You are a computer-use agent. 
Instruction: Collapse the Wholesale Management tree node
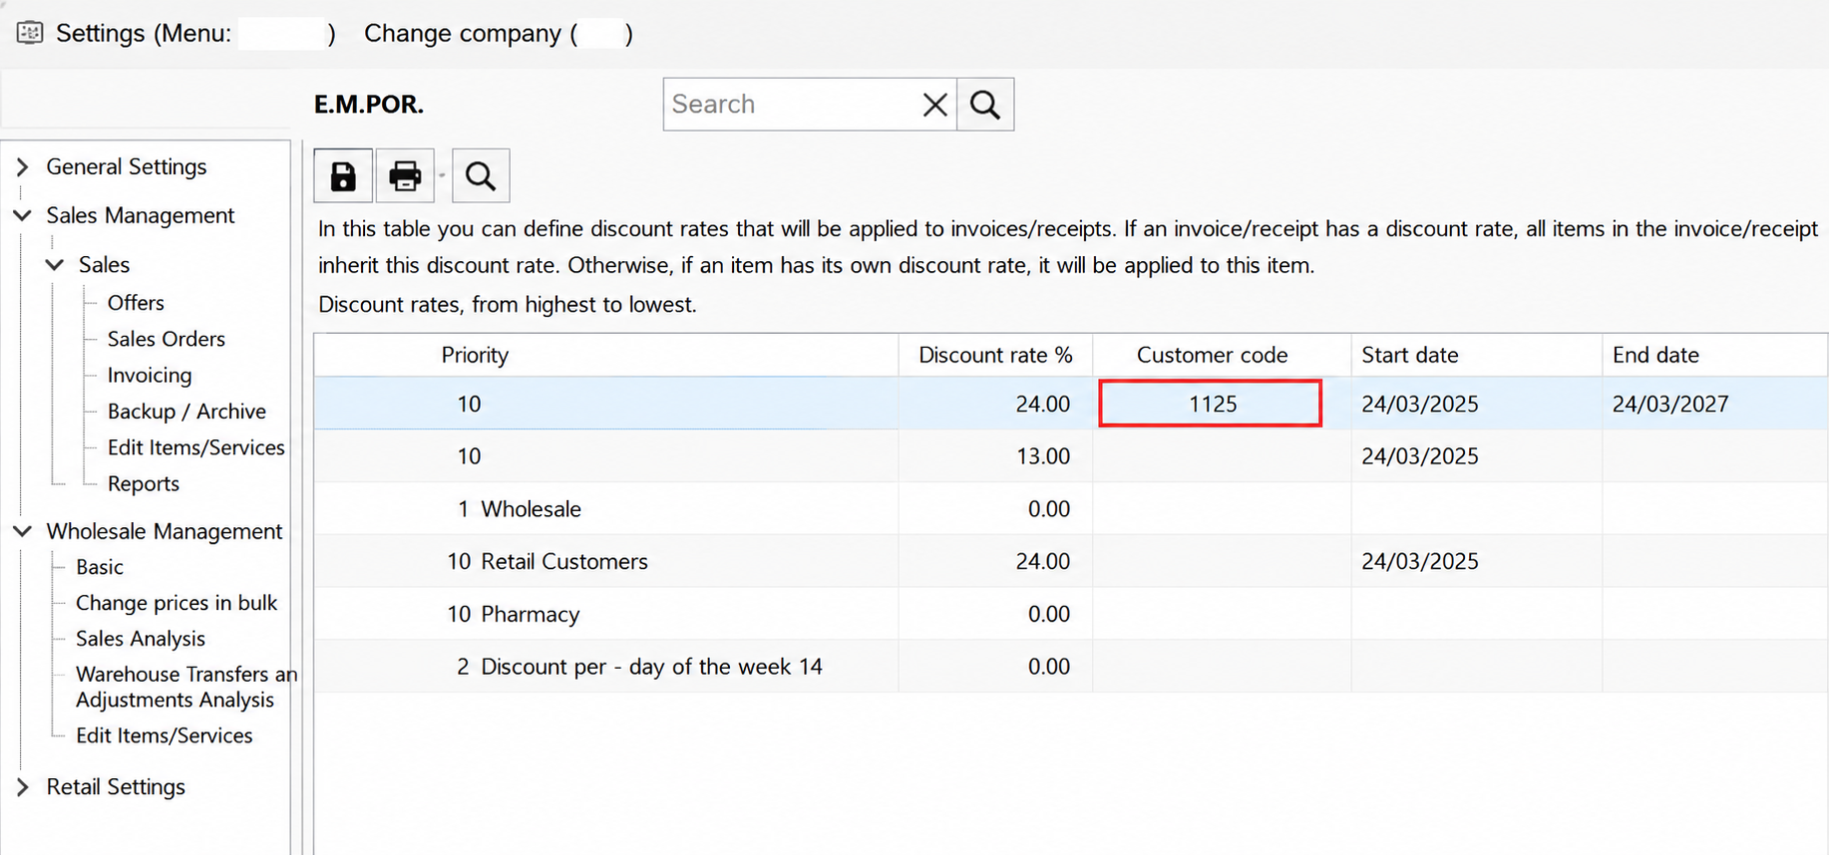click(x=22, y=531)
